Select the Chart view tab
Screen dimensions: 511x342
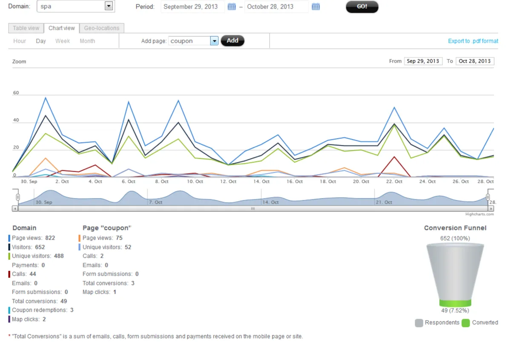coord(62,28)
